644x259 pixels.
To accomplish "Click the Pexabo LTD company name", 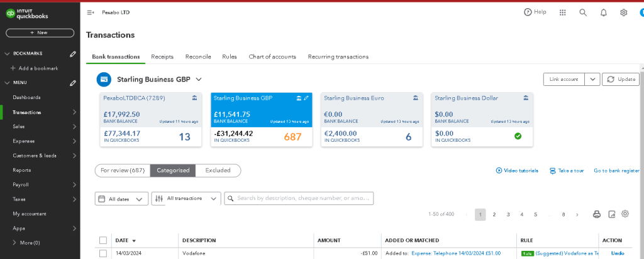I will point(116,13).
